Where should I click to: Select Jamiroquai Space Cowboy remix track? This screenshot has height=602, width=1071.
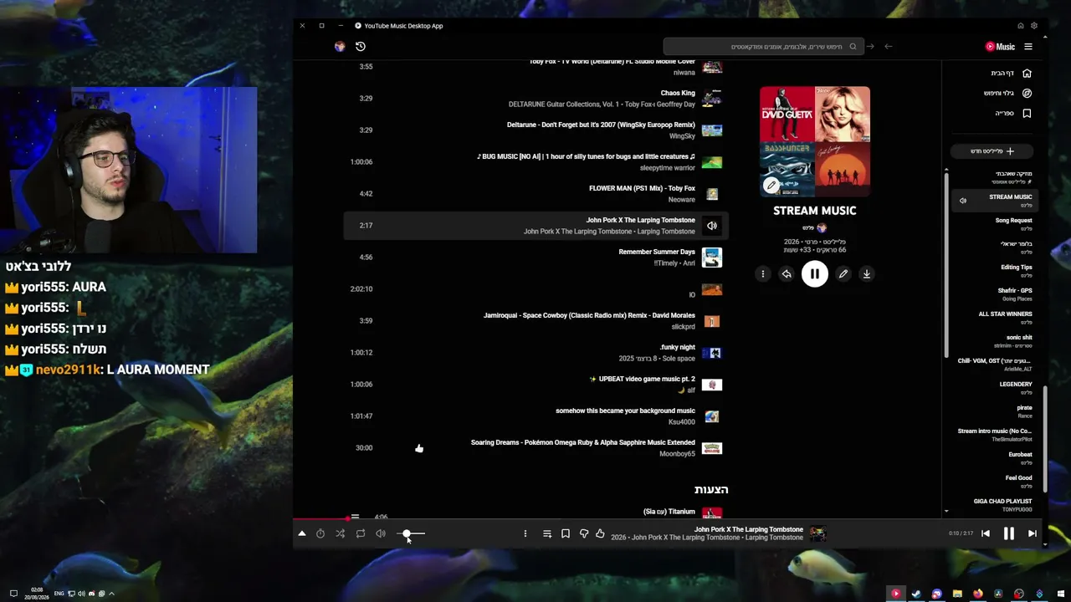click(x=535, y=321)
